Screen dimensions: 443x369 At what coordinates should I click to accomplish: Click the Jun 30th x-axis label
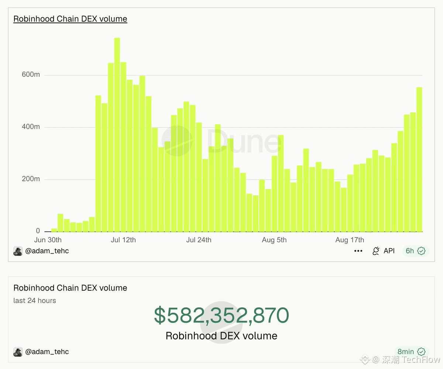pyautogui.click(x=48, y=240)
